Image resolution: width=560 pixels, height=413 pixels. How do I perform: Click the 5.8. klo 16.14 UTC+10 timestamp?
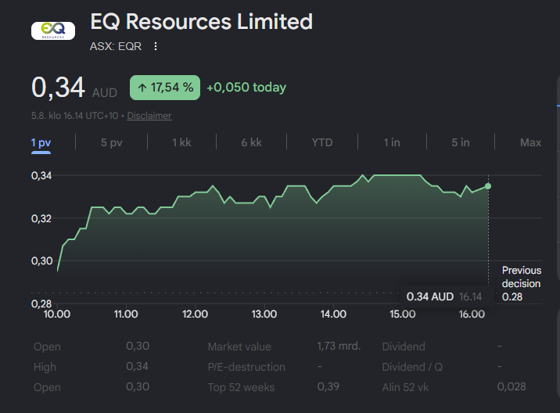[x=74, y=116]
